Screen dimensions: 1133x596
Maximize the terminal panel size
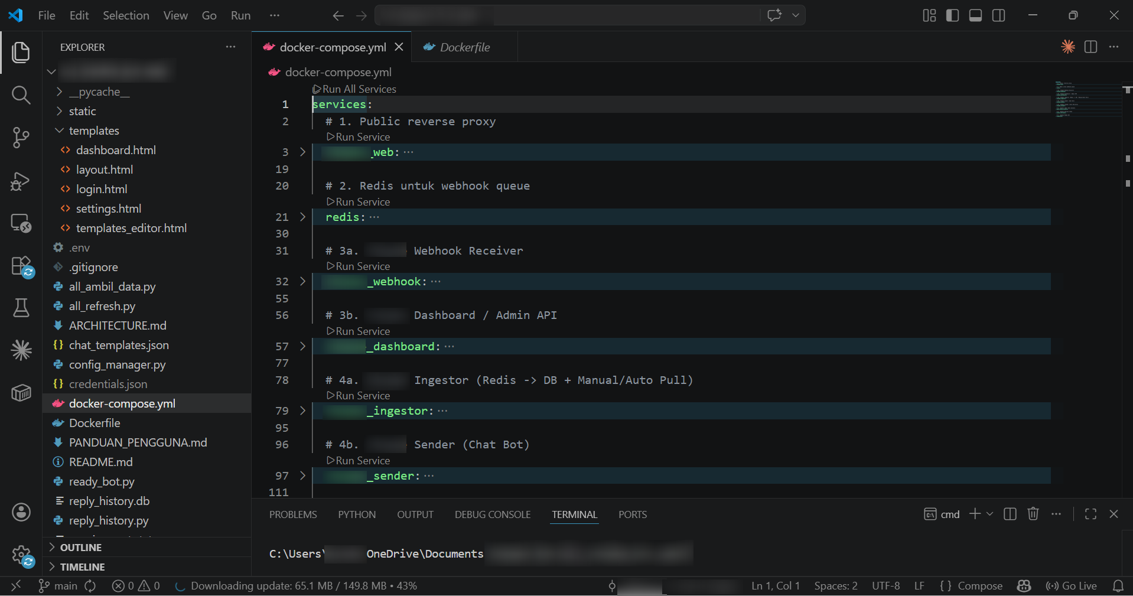click(1091, 514)
